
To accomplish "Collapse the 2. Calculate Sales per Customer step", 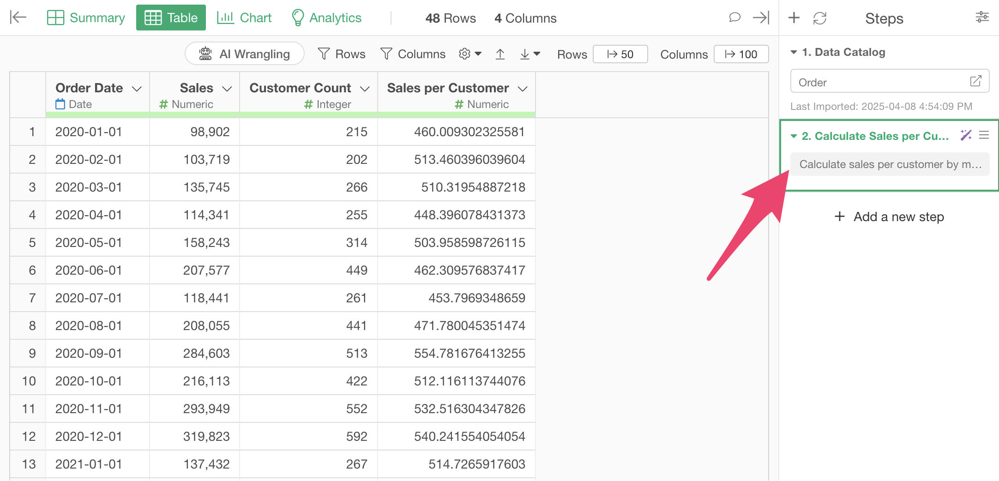I will click(794, 136).
